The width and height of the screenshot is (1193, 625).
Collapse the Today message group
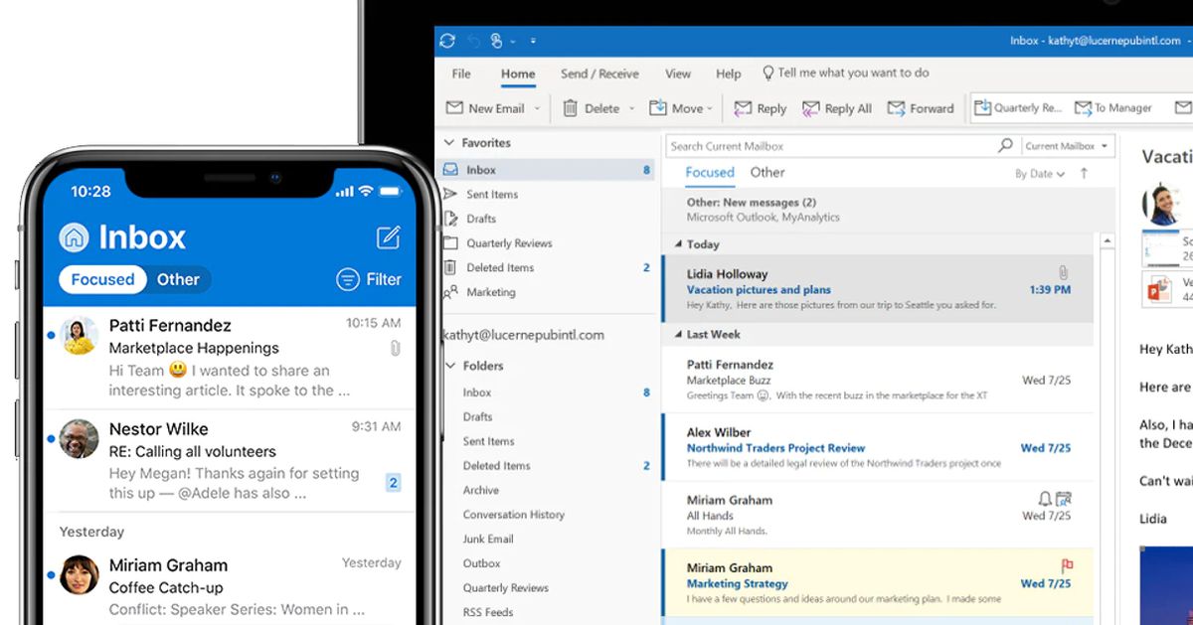pyautogui.click(x=677, y=244)
